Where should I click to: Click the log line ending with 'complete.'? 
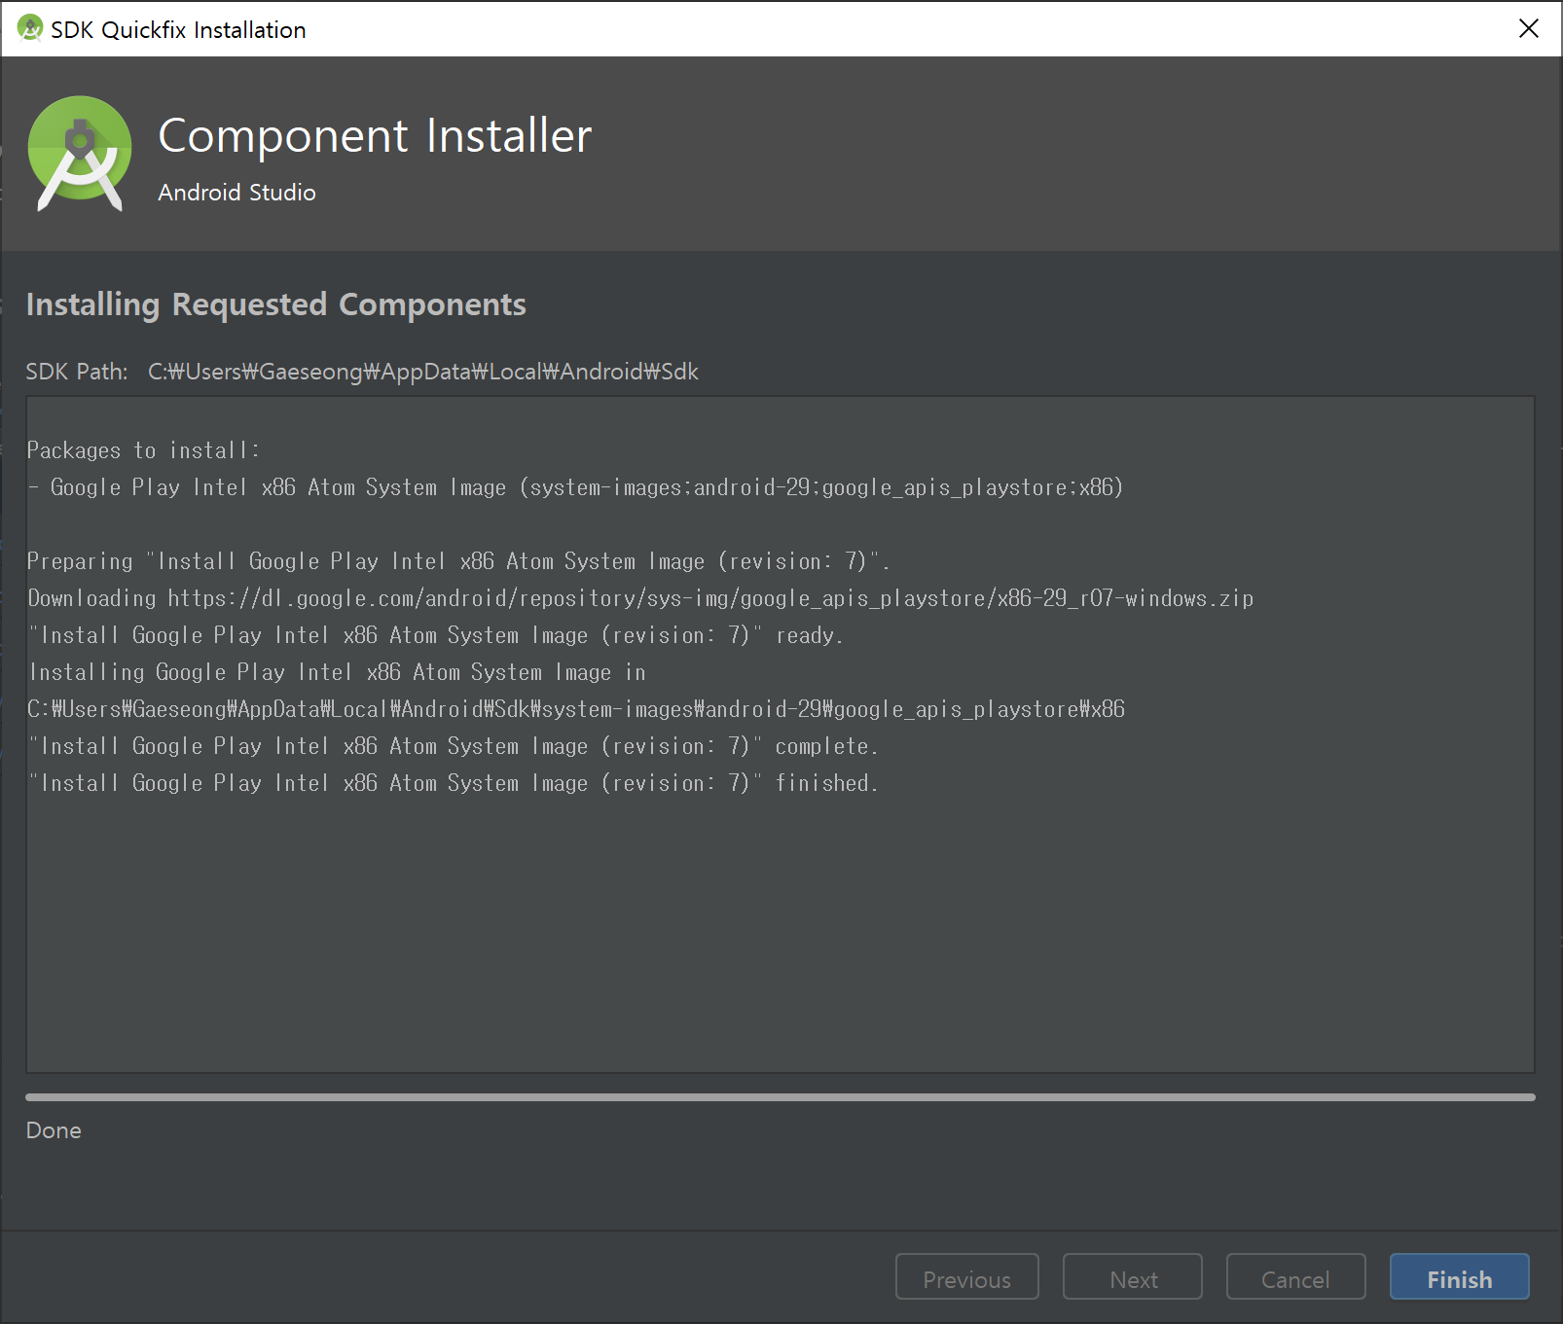pos(453,746)
